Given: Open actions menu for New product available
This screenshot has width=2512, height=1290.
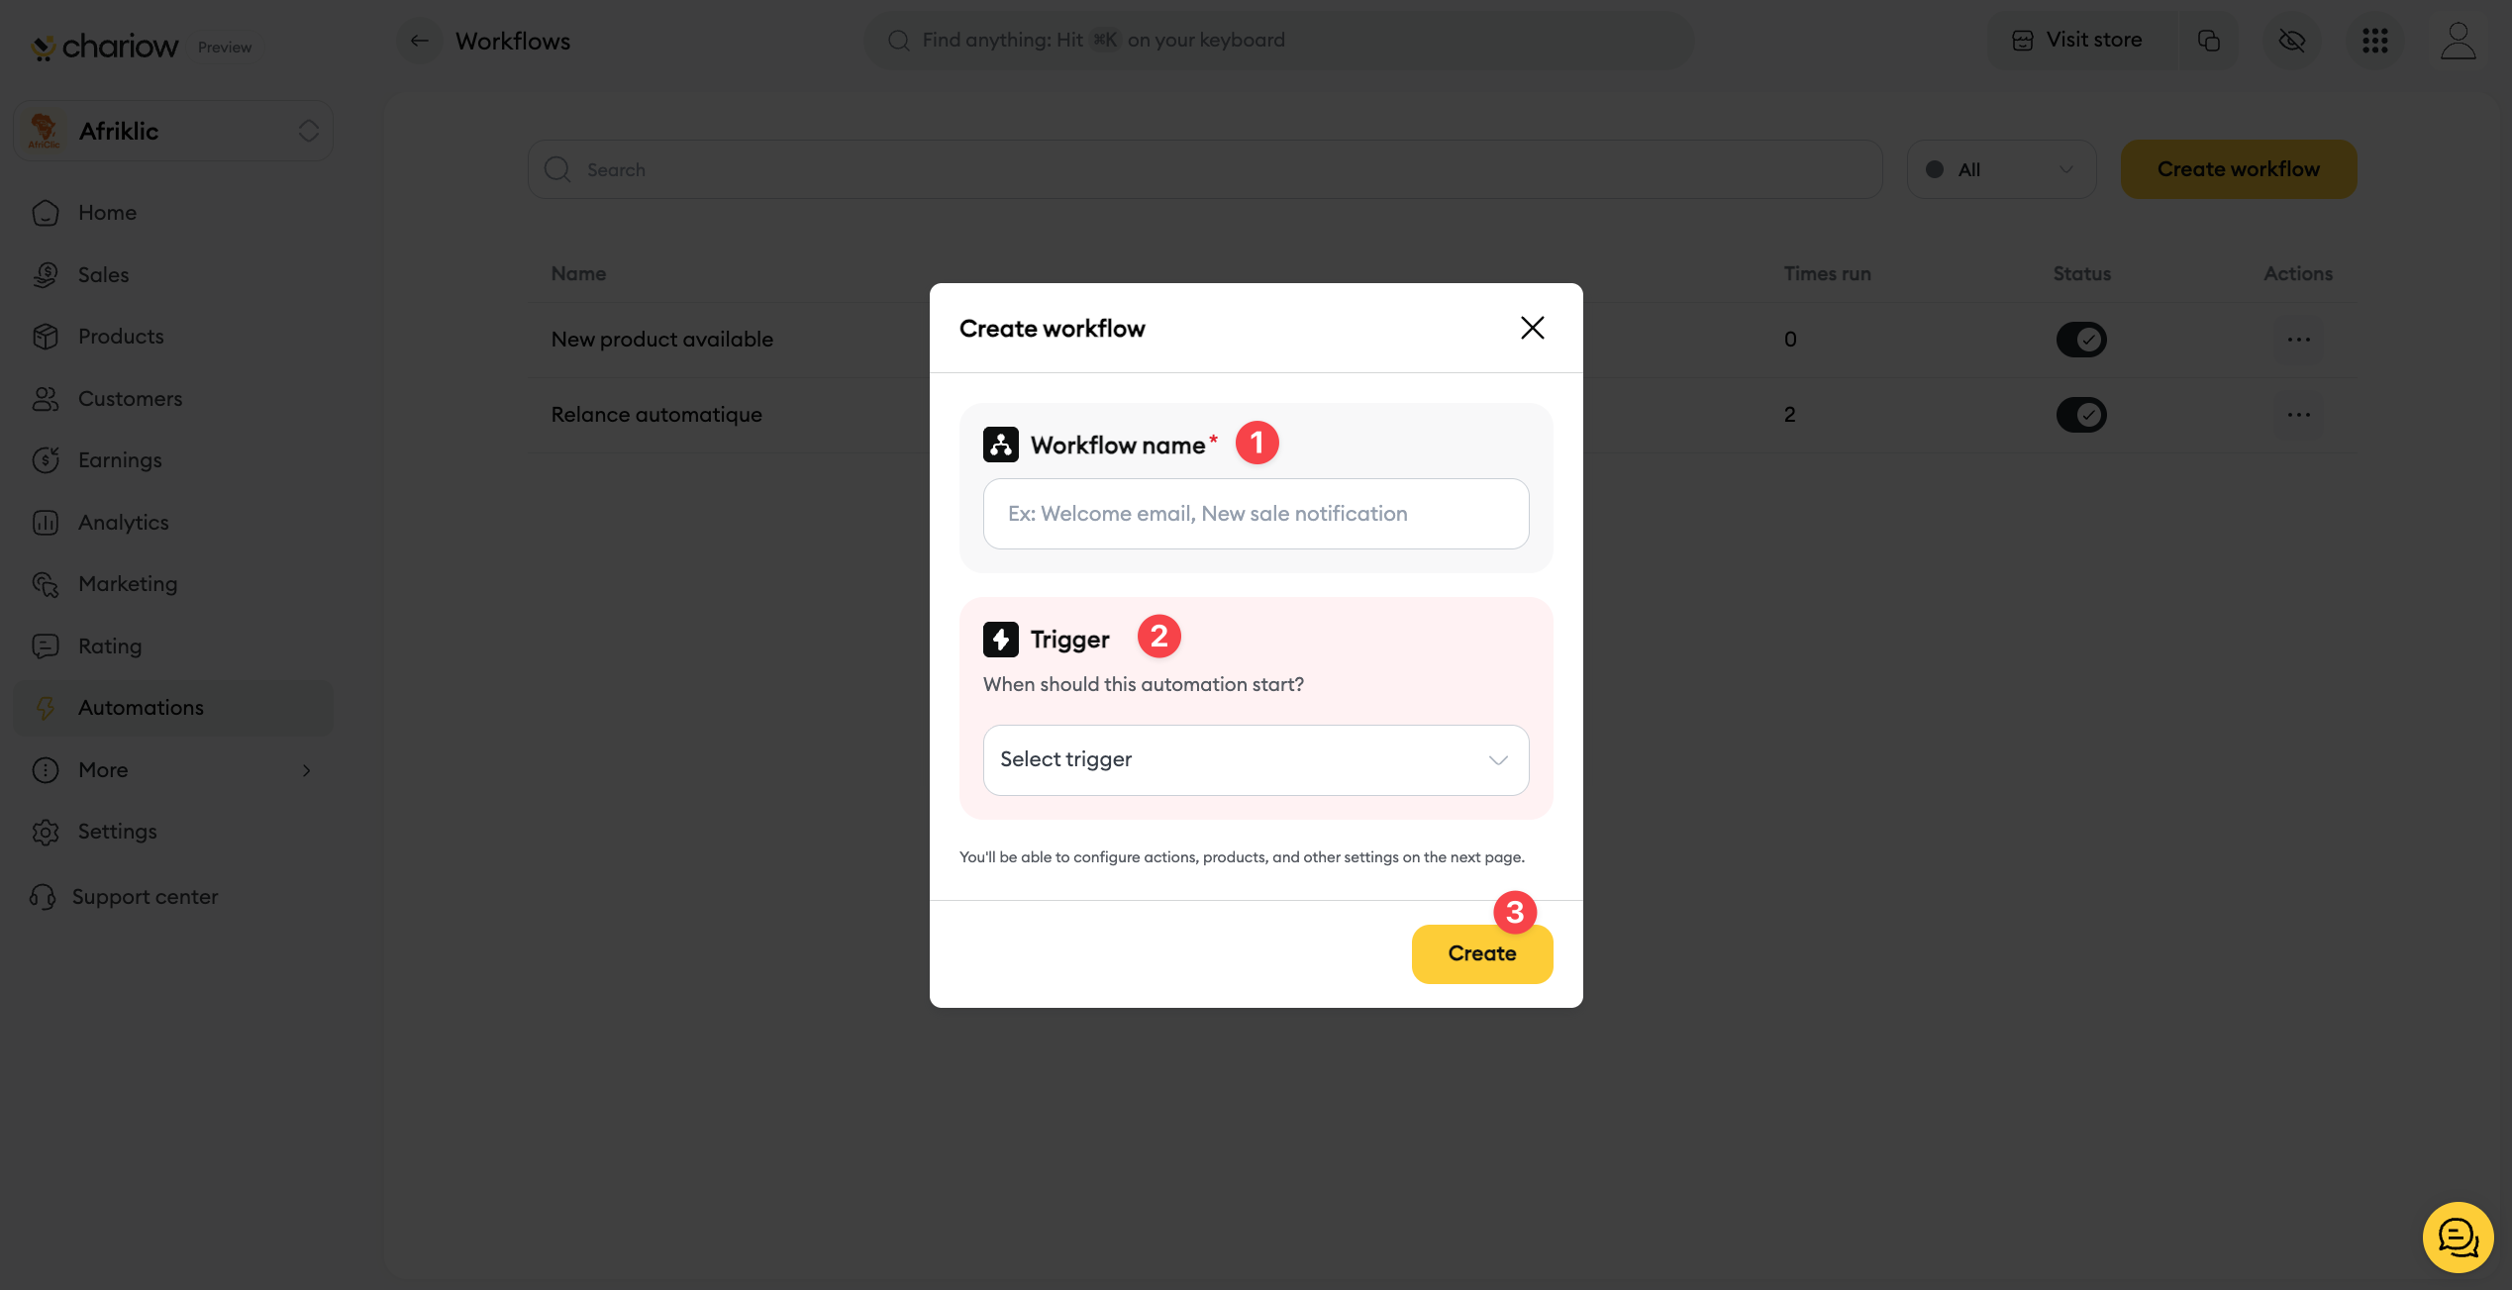Looking at the screenshot, I should 2298,340.
